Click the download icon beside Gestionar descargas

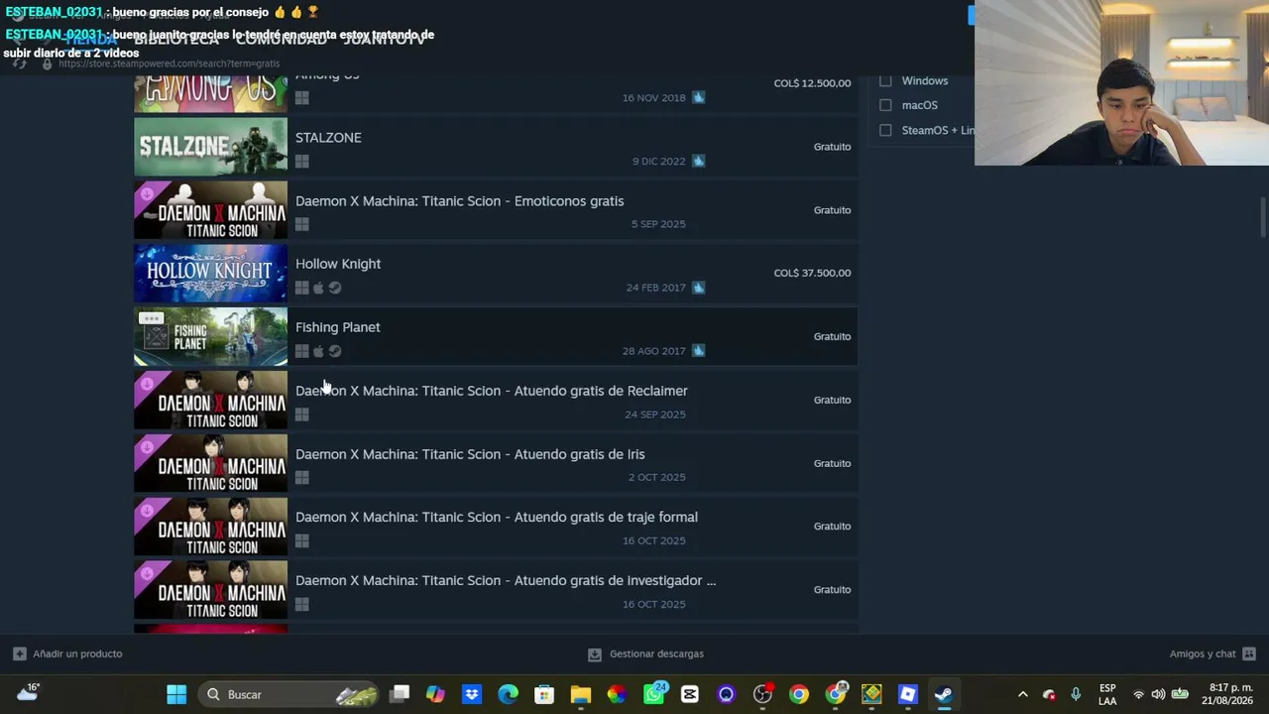coord(595,654)
